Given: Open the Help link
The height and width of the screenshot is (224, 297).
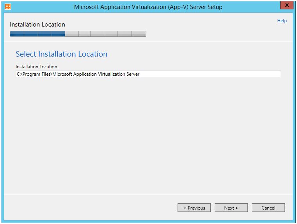Looking at the screenshot, I should tap(282, 21).
